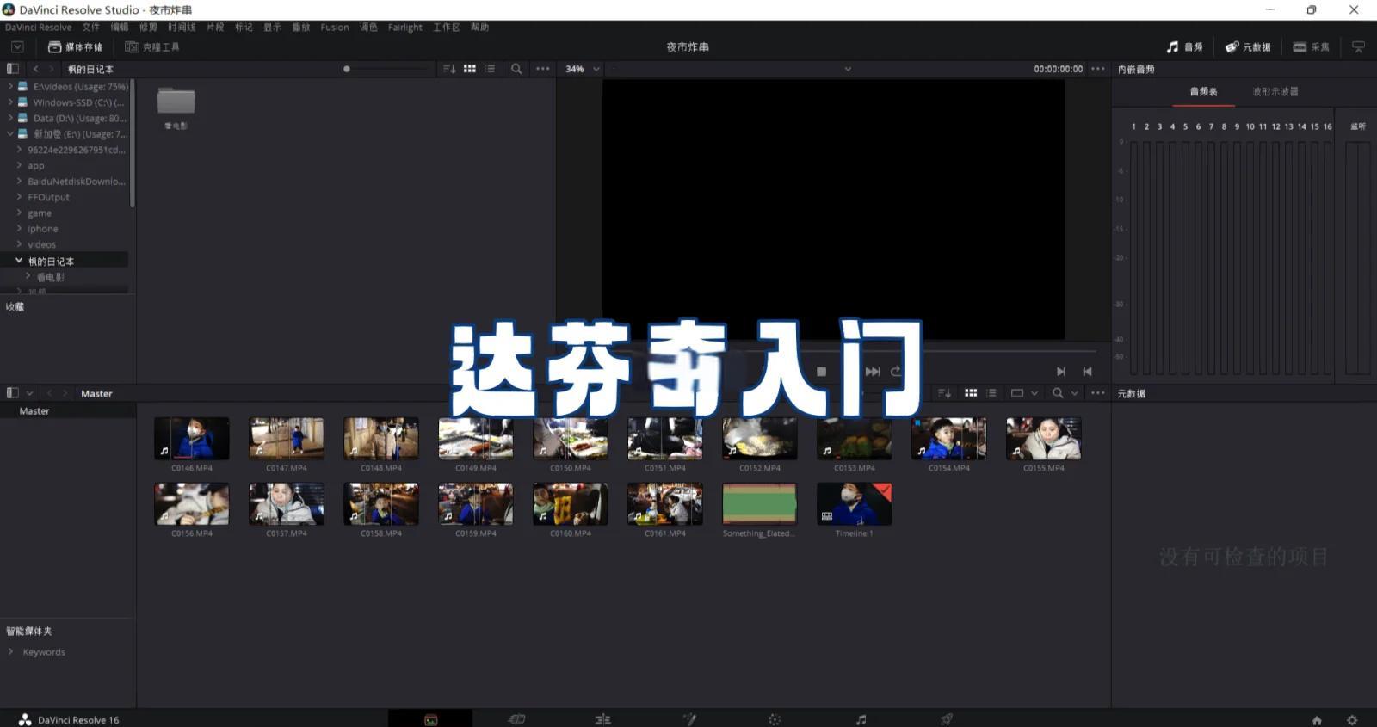Open media storage three-dot options menu
The height and width of the screenshot is (727, 1377).
coord(543,69)
